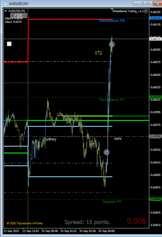Click the Цель target label
The width and height of the screenshot is (162, 237).
pos(118,138)
